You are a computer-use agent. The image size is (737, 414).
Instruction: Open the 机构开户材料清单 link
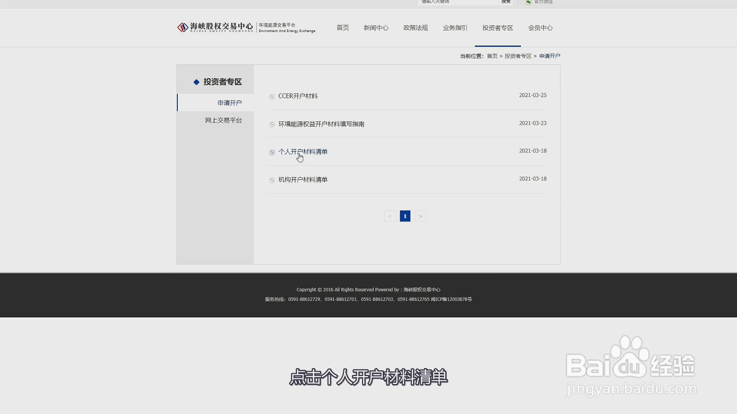click(303, 180)
